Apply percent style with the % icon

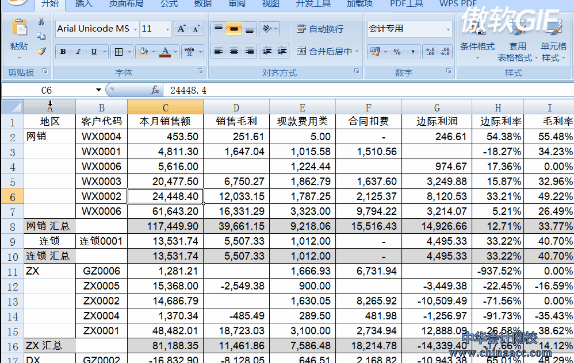(397, 52)
